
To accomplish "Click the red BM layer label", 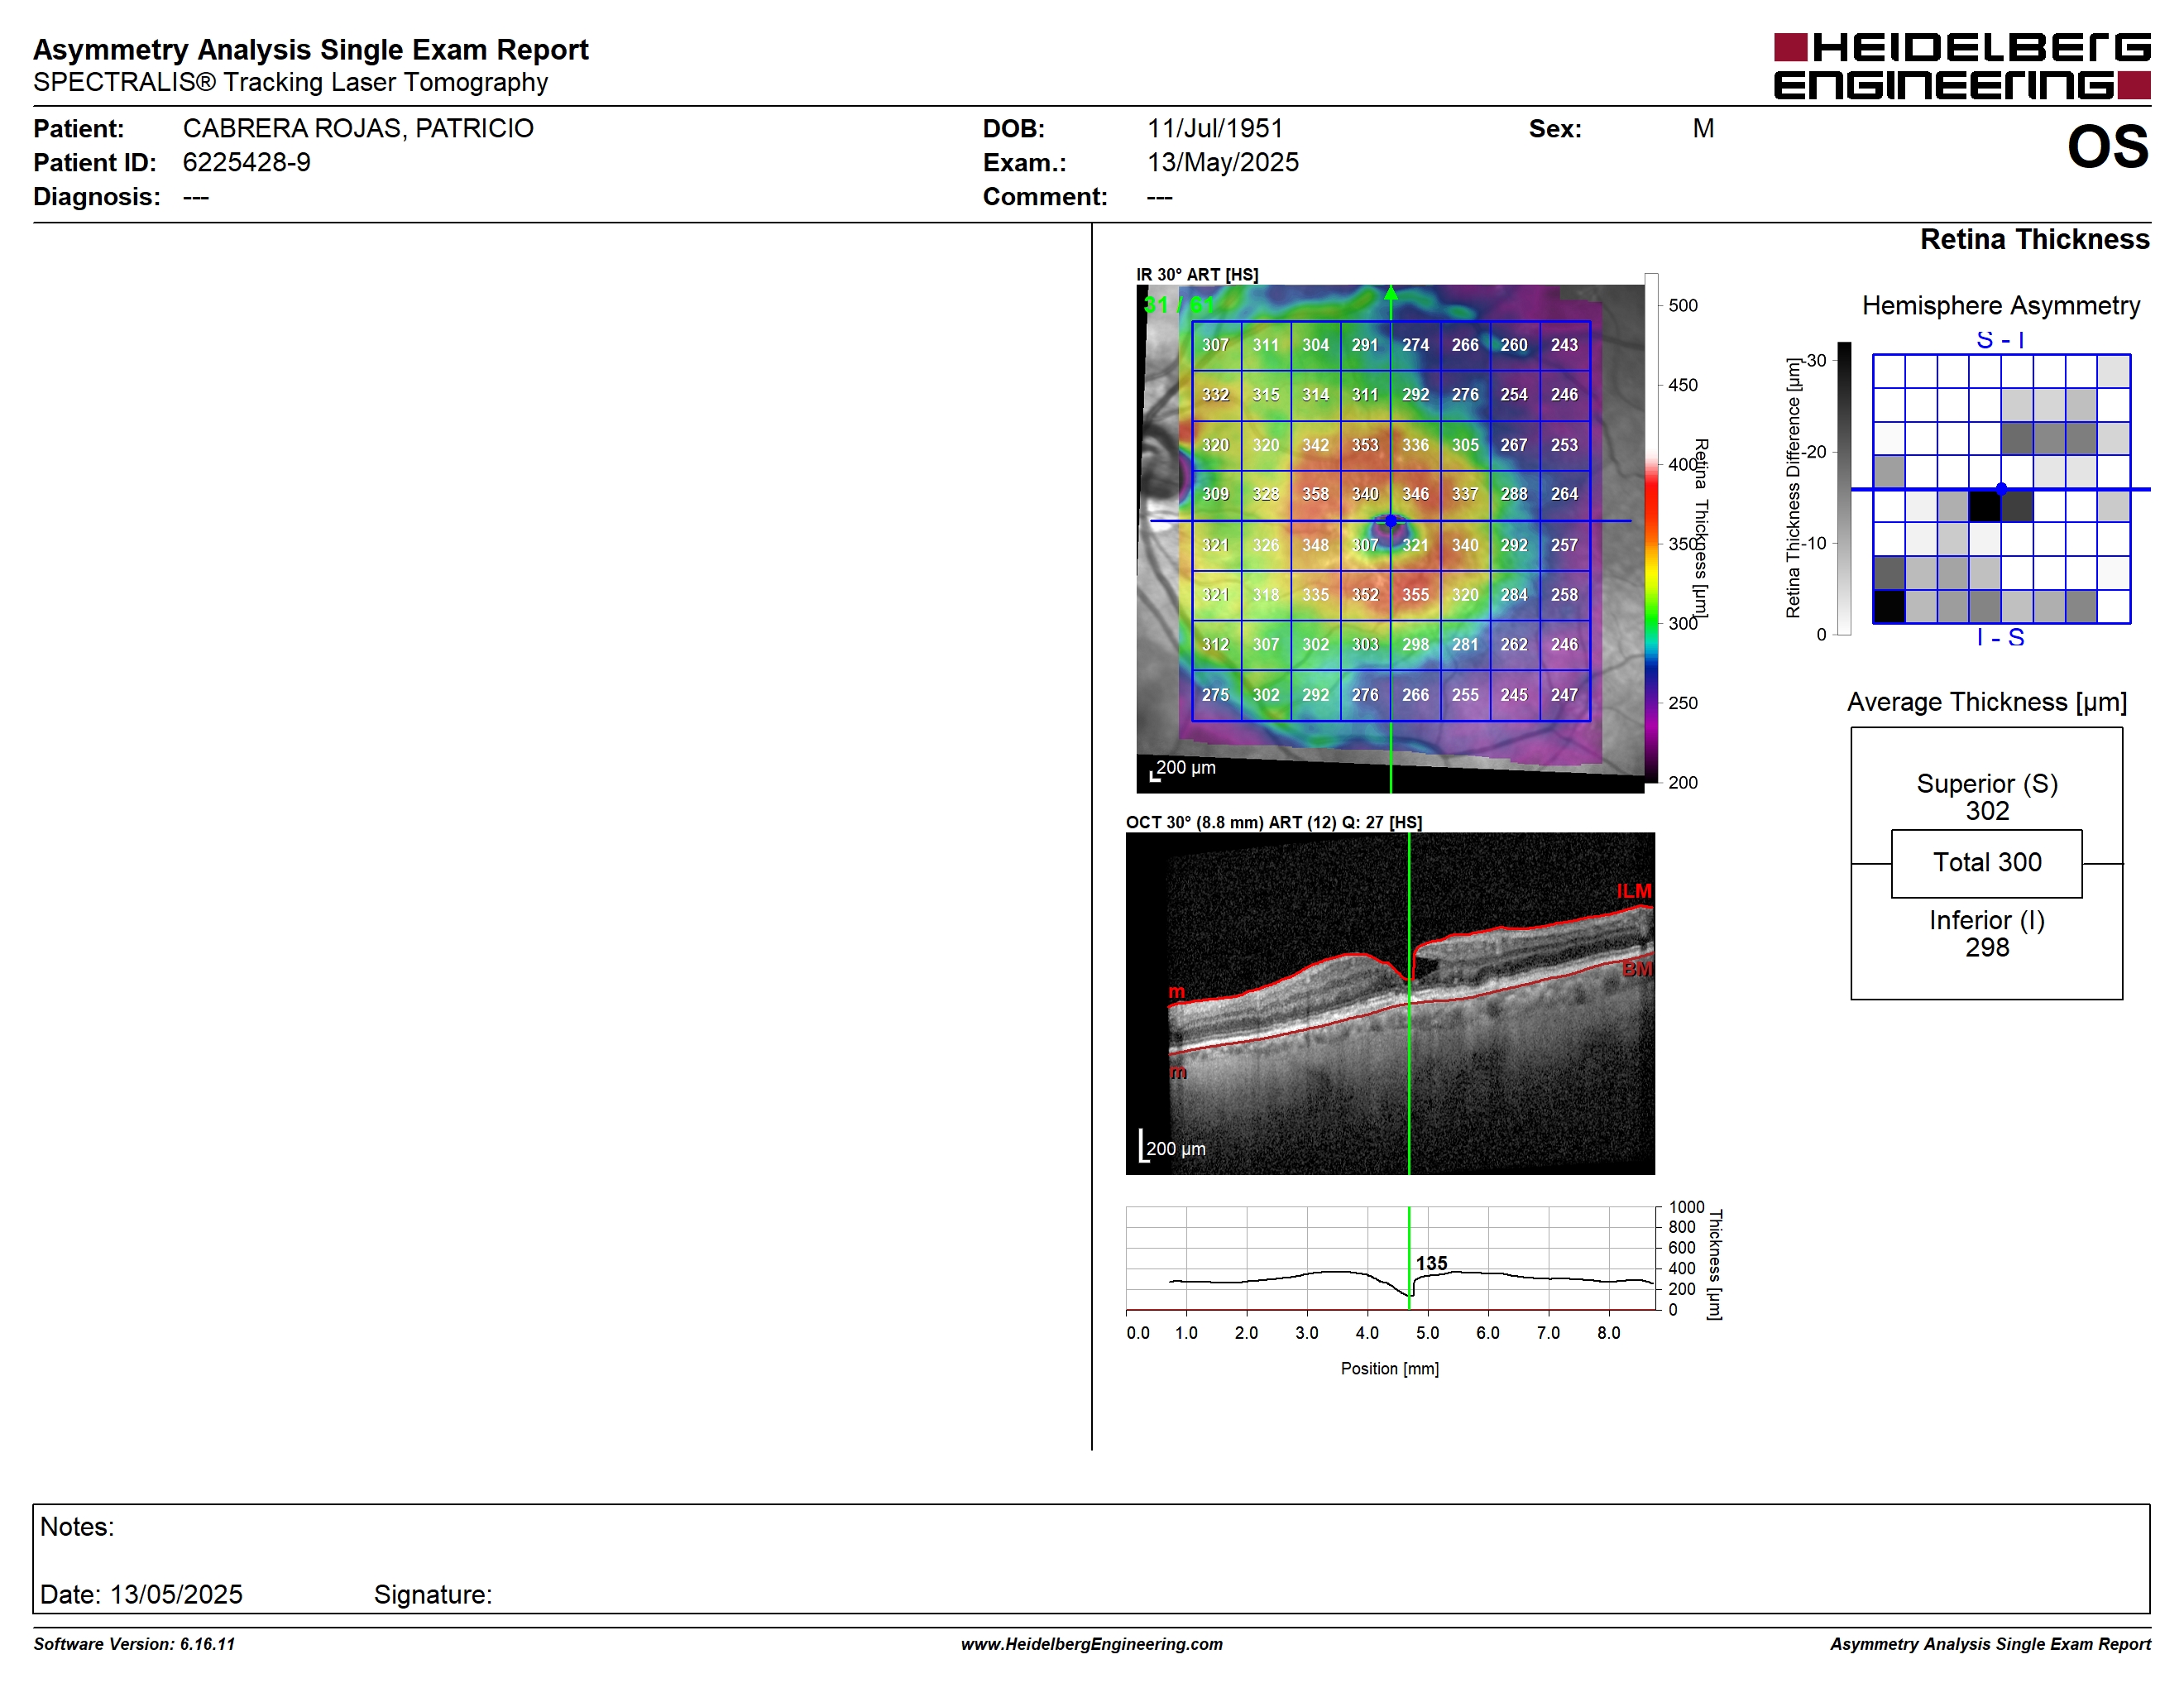I will [1637, 969].
